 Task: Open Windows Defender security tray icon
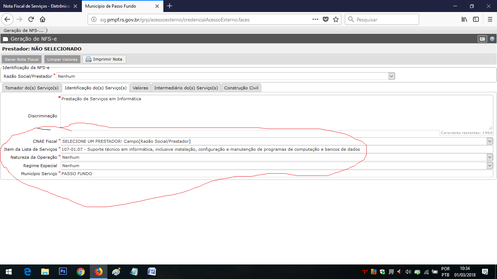point(382,272)
